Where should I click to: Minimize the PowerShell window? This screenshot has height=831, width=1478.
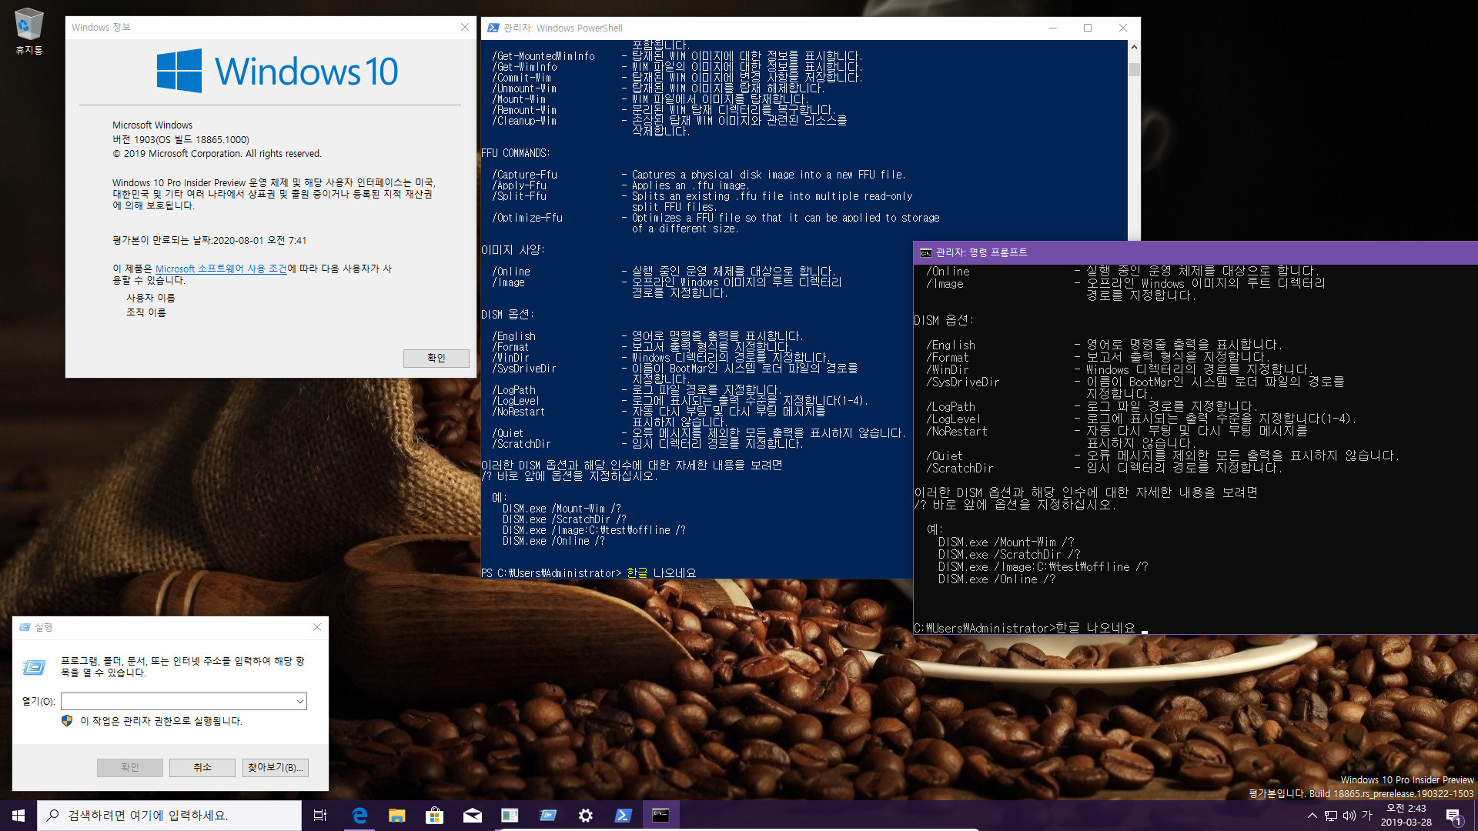point(1053,28)
